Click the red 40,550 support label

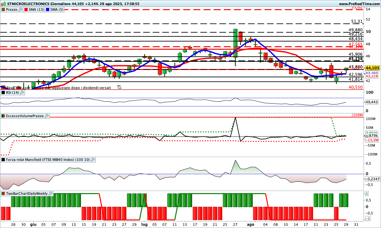[x=356, y=87]
